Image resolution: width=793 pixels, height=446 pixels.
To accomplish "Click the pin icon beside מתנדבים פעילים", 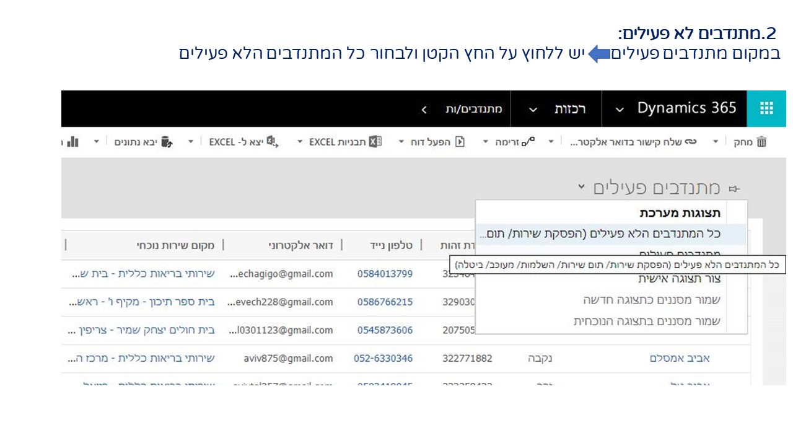I will tap(735, 188).
